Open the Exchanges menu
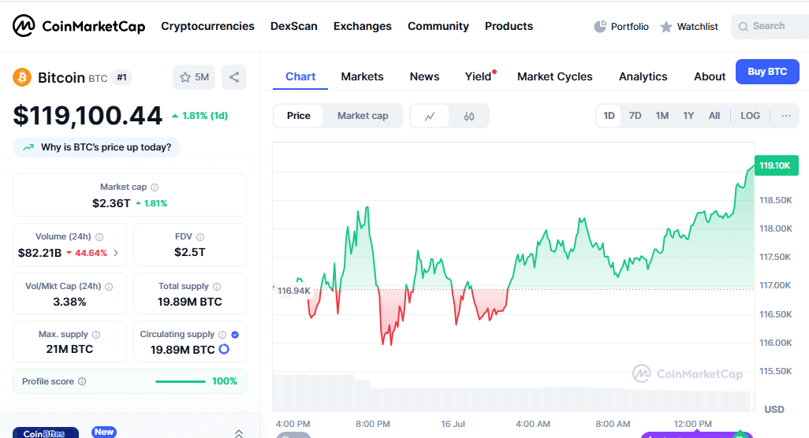The image size is (809, 438). tap(362, 26)
